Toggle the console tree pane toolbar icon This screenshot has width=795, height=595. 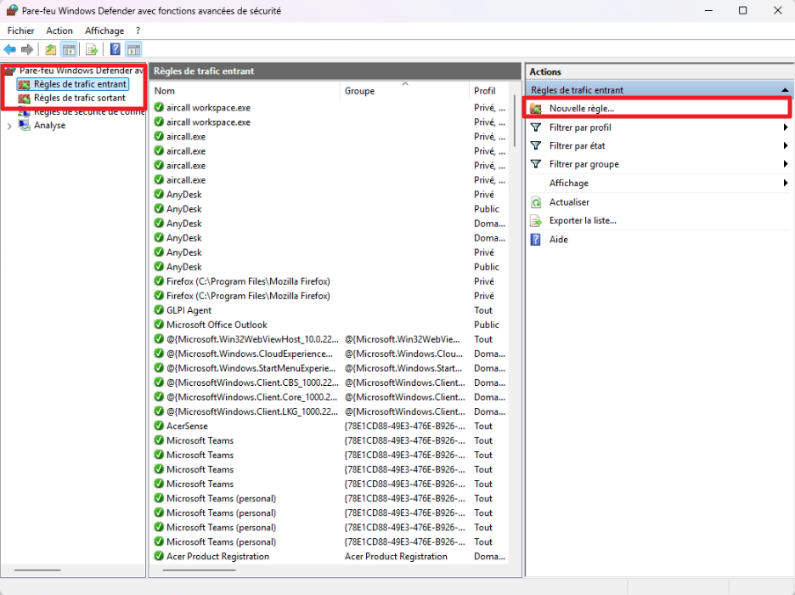69,49
